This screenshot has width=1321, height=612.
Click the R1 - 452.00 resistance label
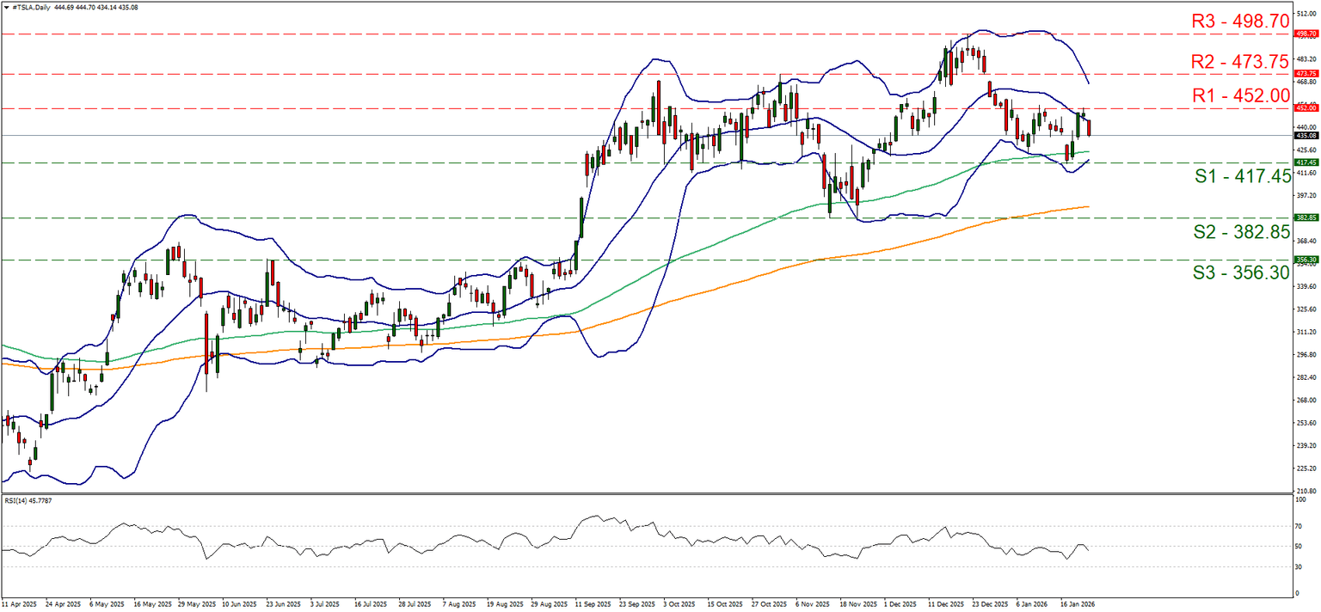1239,95
